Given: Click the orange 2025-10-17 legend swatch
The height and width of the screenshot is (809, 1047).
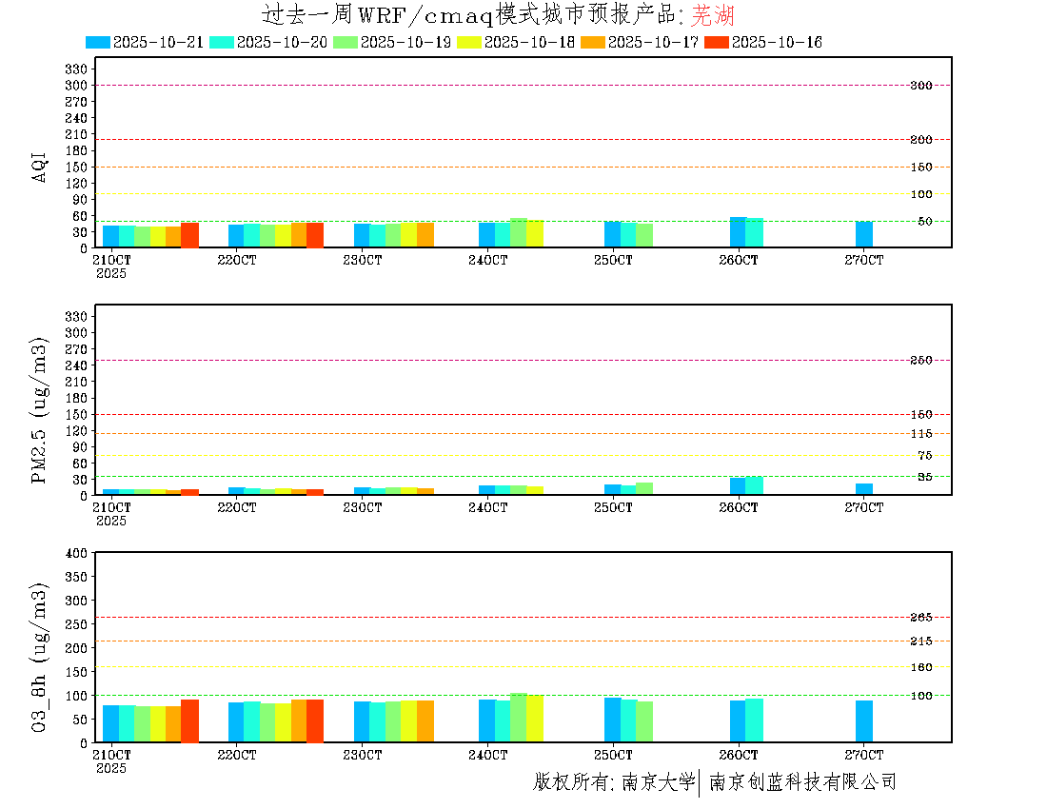Looking at the screenshot, I should coord(593,42).
